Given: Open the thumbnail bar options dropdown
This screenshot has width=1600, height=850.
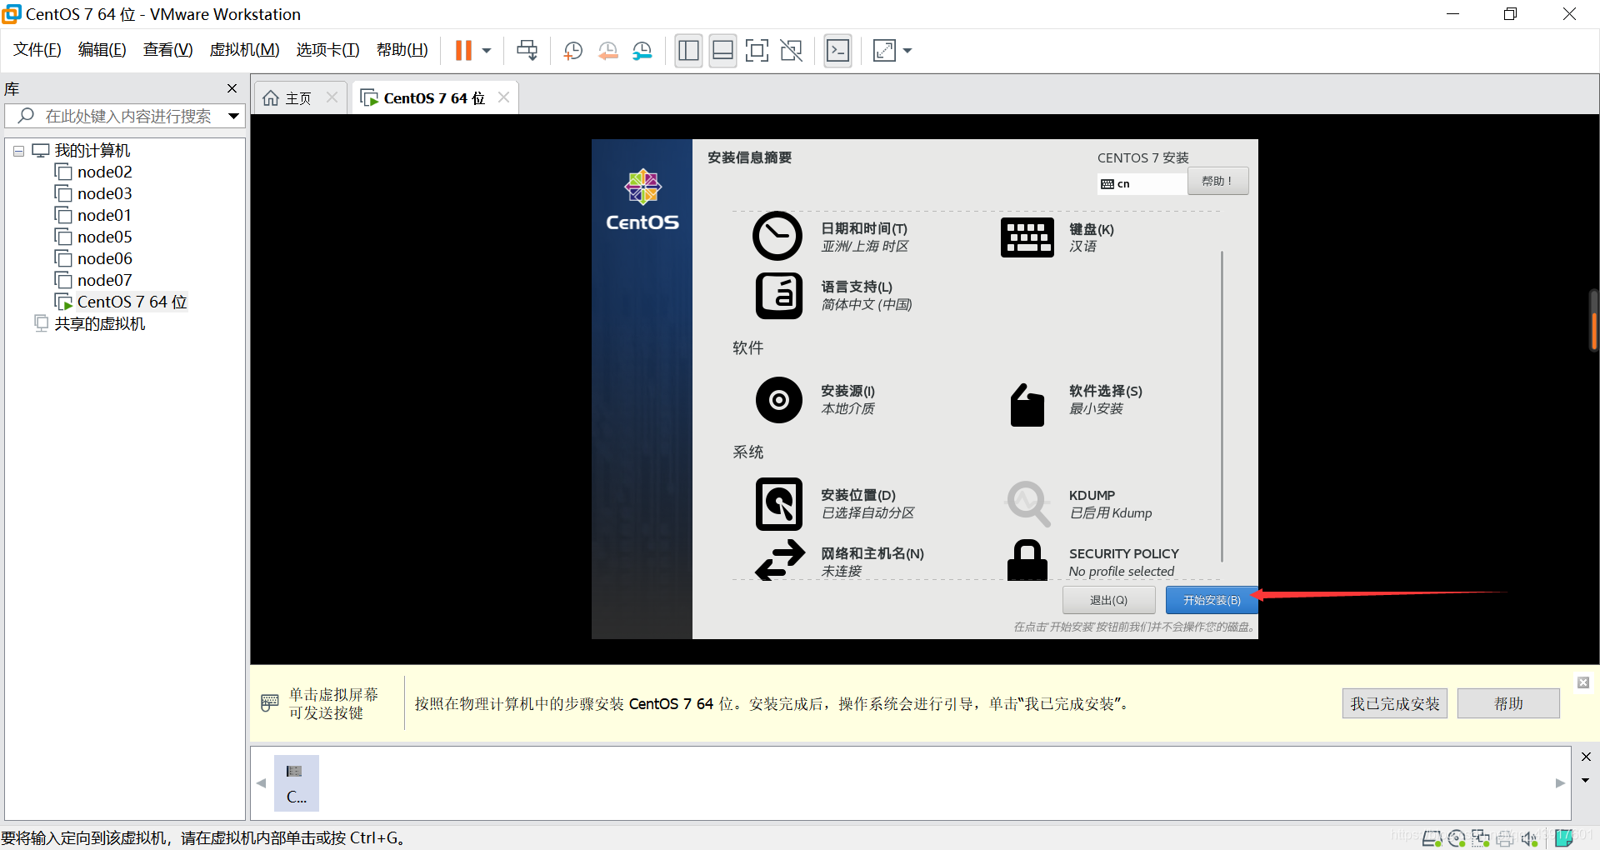Looking at the screenshot, I should tap(1585, 781).
